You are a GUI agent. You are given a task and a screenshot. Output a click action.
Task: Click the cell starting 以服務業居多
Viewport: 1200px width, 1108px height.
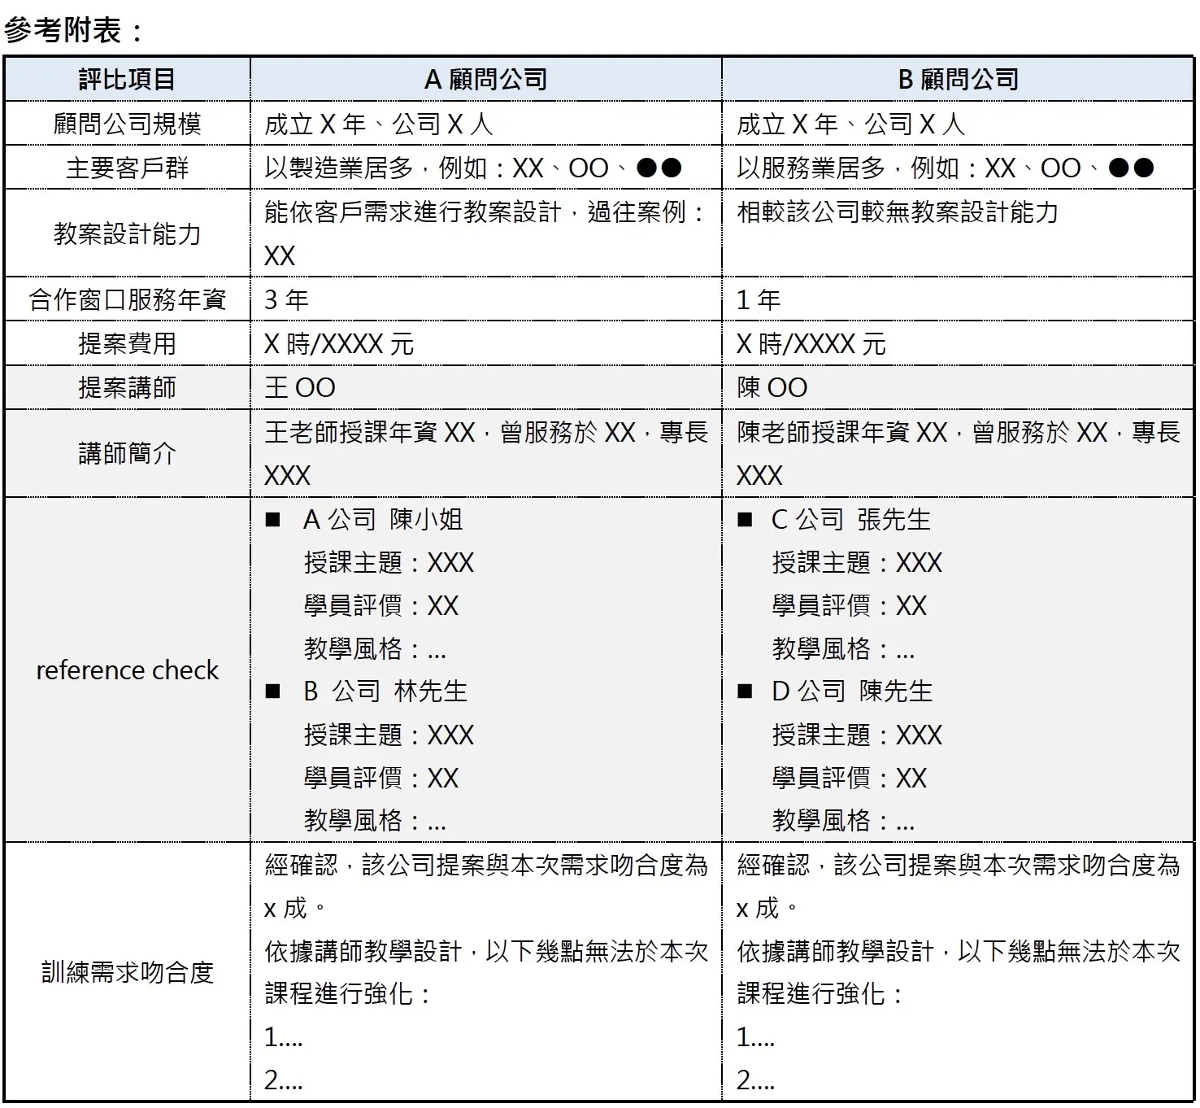point(958,168)
